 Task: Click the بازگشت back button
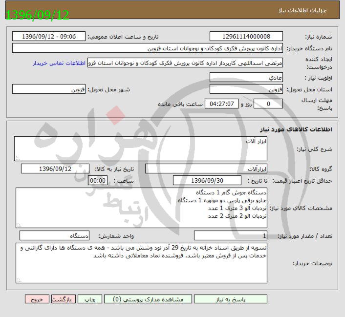pyautogui.click(x=64, y=299)
